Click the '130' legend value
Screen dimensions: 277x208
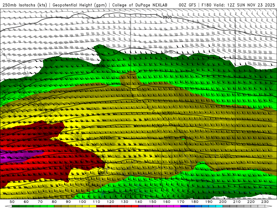tap(125, 202)
